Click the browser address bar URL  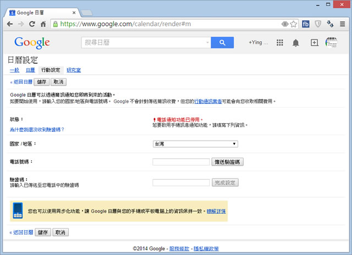125,24
